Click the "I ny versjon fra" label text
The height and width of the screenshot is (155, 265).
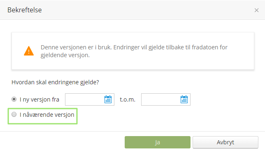click(x=40, y=99)
